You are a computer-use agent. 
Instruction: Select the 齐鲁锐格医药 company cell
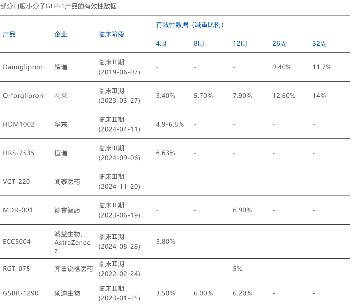(74, 269)
